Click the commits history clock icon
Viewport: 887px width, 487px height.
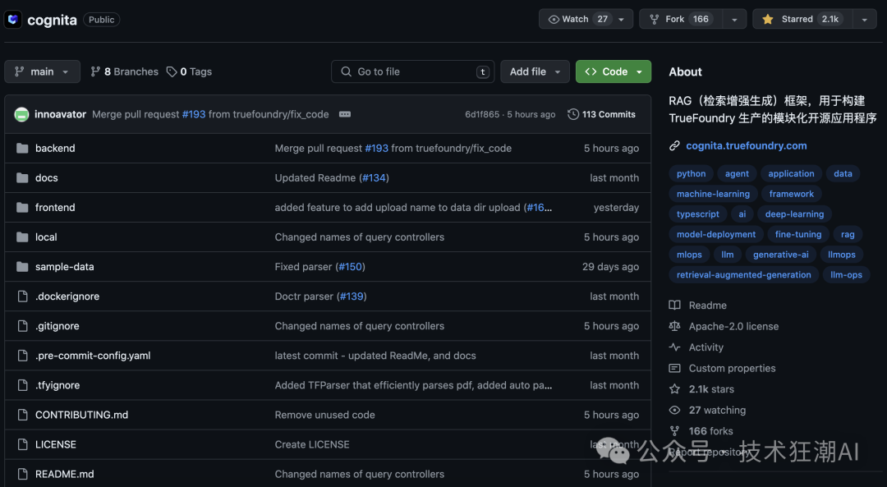tap(573, 114)
